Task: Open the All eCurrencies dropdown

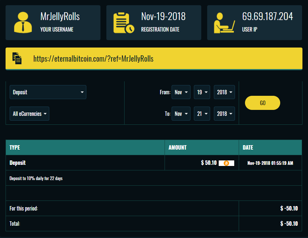Action: [29, 114]
